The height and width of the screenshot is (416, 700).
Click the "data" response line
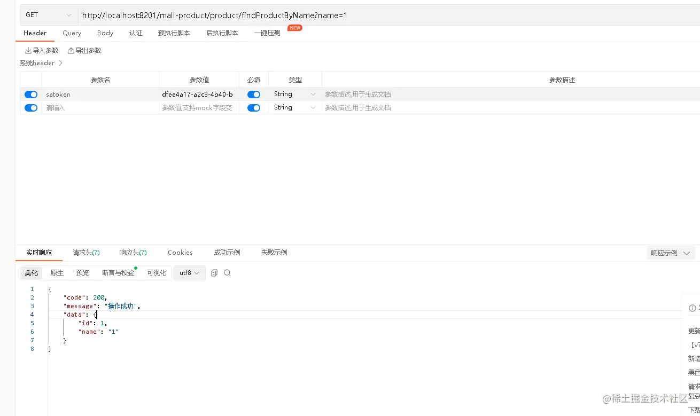point(80,315)
